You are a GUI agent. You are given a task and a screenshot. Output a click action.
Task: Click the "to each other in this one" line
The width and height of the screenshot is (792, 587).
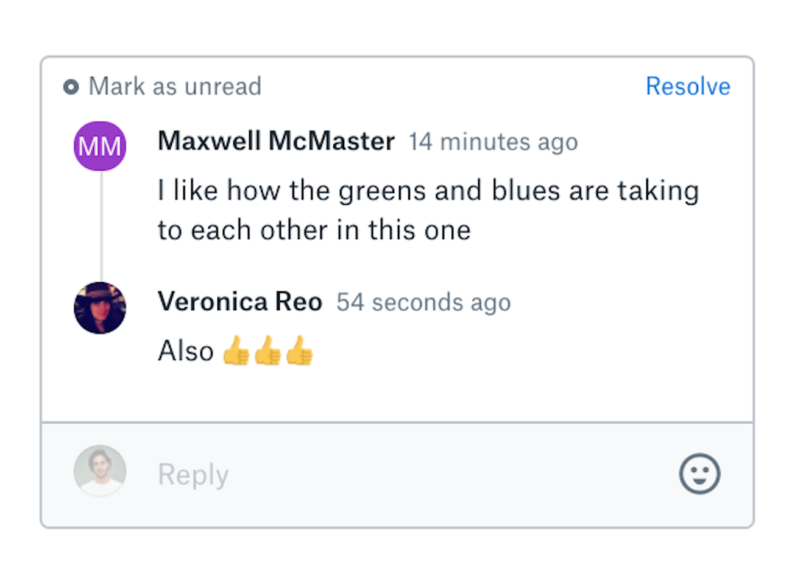pos(314,230)
